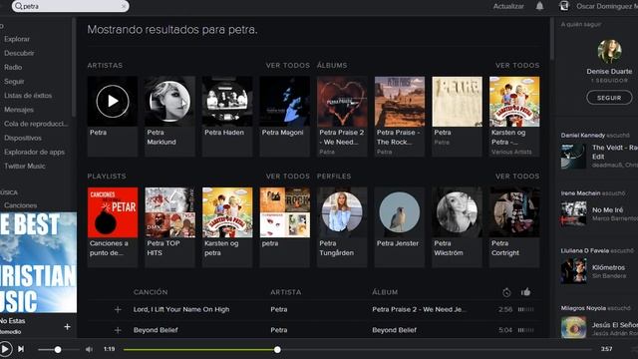Sort by the Artista column header
The image size is (638, 359).
[286, 292]
